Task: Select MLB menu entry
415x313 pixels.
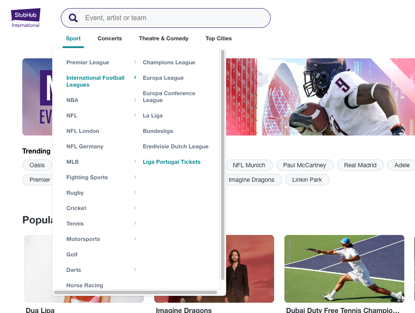Action: click(x=72, y=162)
